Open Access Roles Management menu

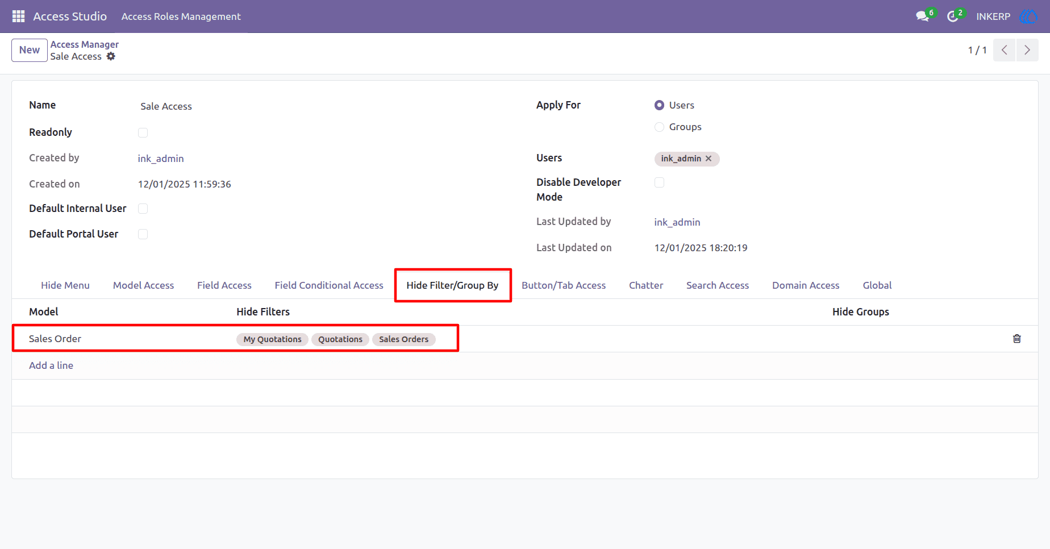[181, 16]
